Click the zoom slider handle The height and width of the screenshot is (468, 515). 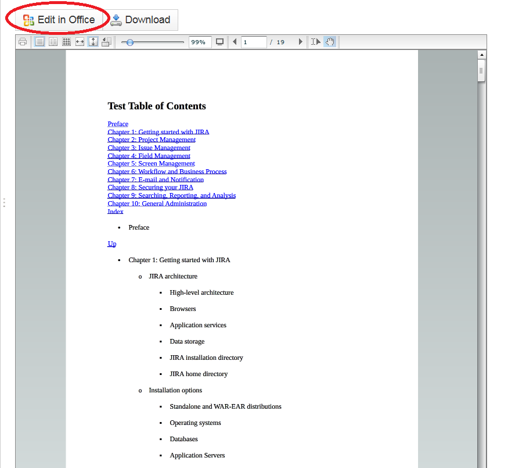pyautogui.click(x=130, y=42)
